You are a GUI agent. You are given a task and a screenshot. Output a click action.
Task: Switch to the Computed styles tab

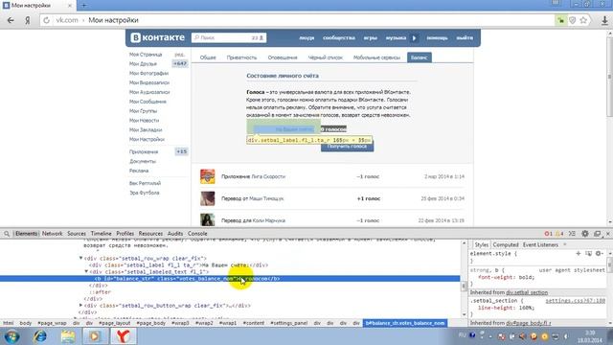point(506,245)
